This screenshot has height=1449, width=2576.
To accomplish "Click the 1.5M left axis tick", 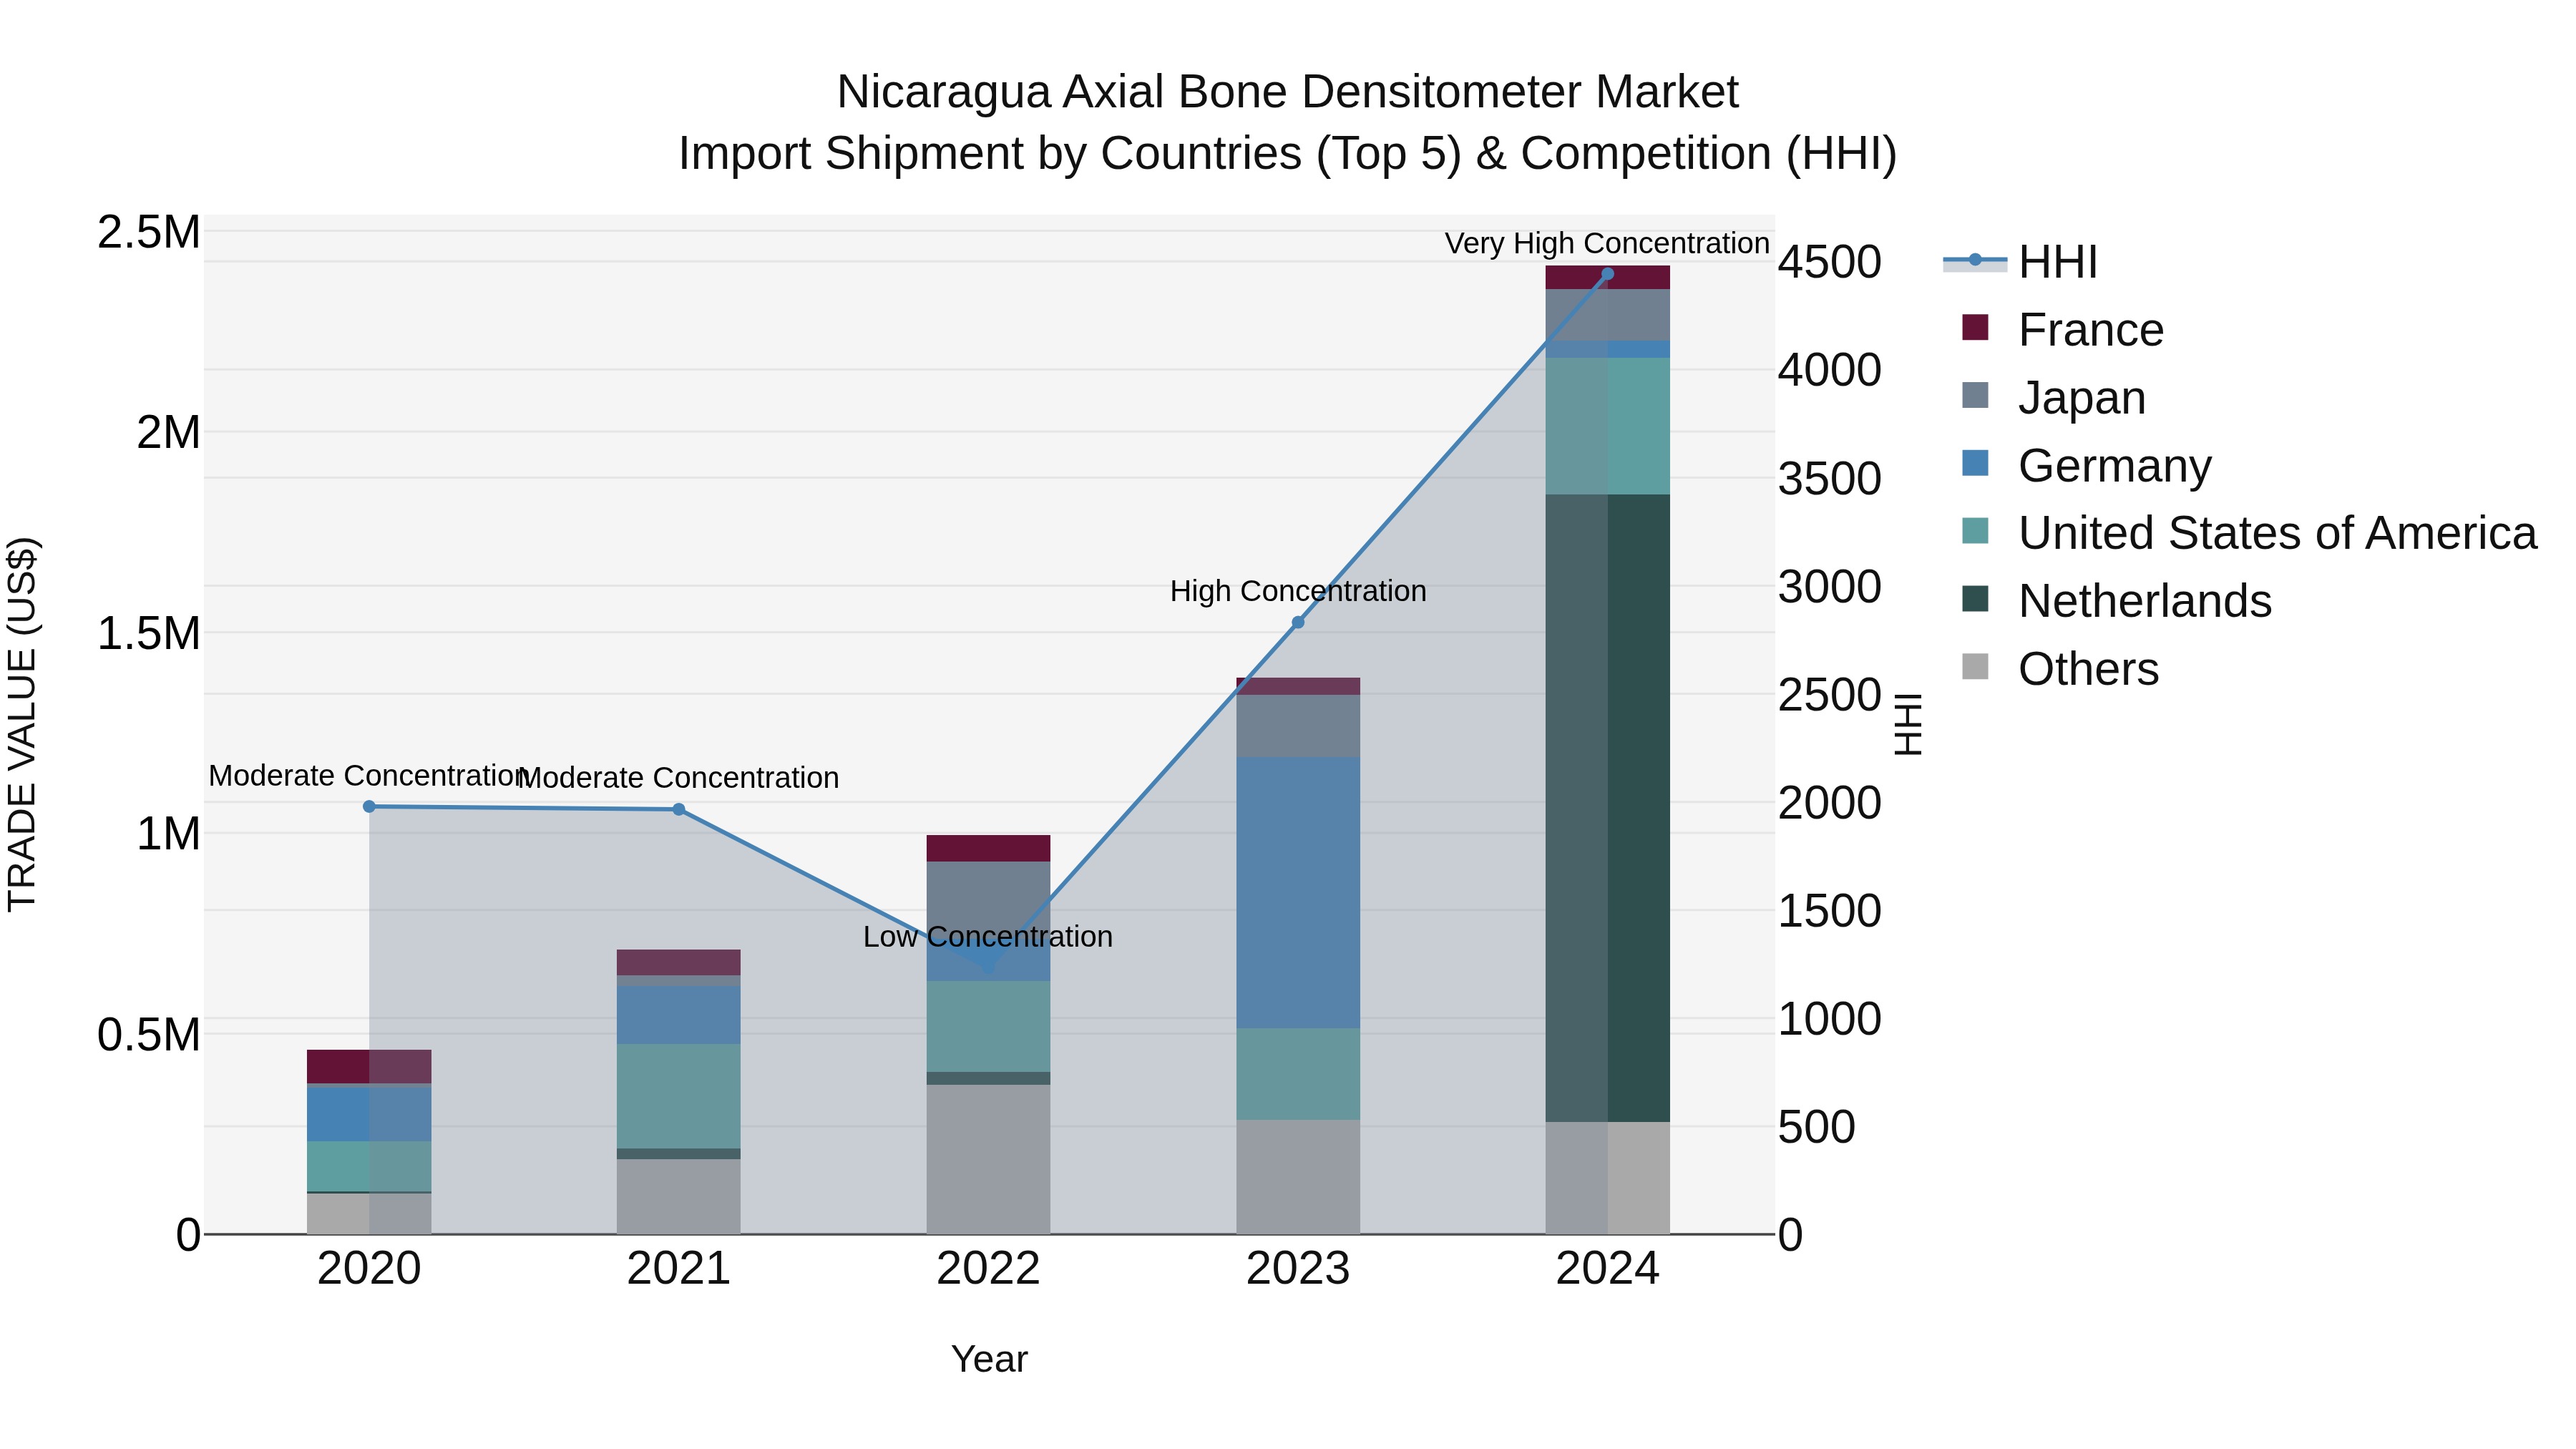I will [x=149, y=633].
